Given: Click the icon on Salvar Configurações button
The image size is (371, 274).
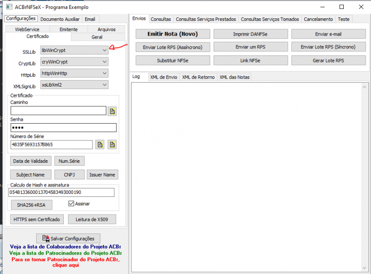Looking at the screenshot, I should click(46, 238).
